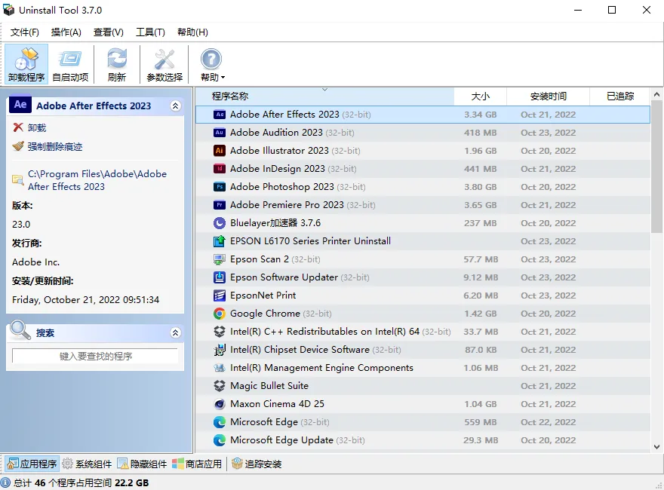Image resolution: width=664 pixels, height=490 pixels.
Task: Click the scrollbar down arrow
Action: tap(656, 447)
